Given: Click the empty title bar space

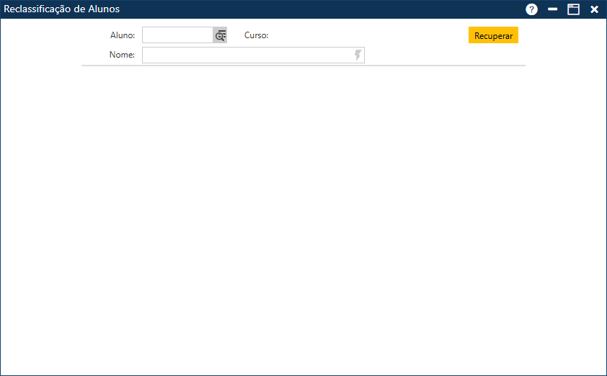Looking at the screenshot, I should point(324,9).
